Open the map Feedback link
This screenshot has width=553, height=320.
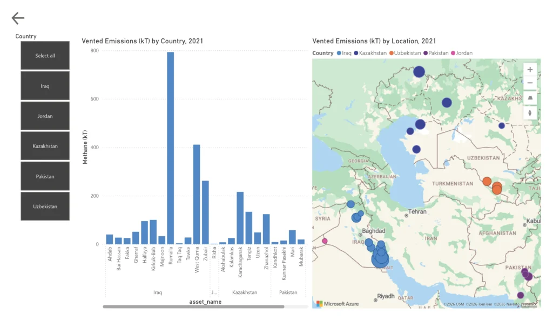tap(529, 304)
